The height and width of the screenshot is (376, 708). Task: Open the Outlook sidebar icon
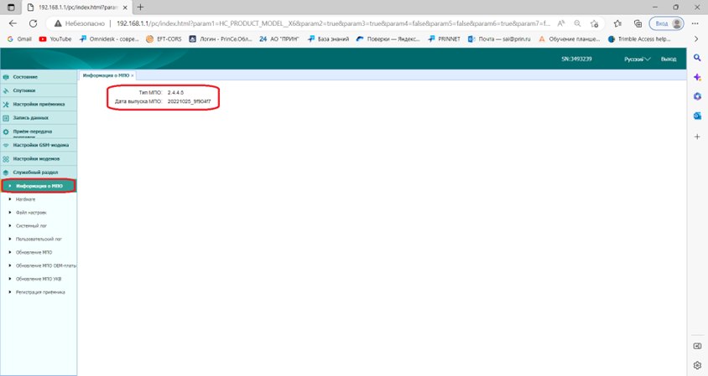[697, 116]
